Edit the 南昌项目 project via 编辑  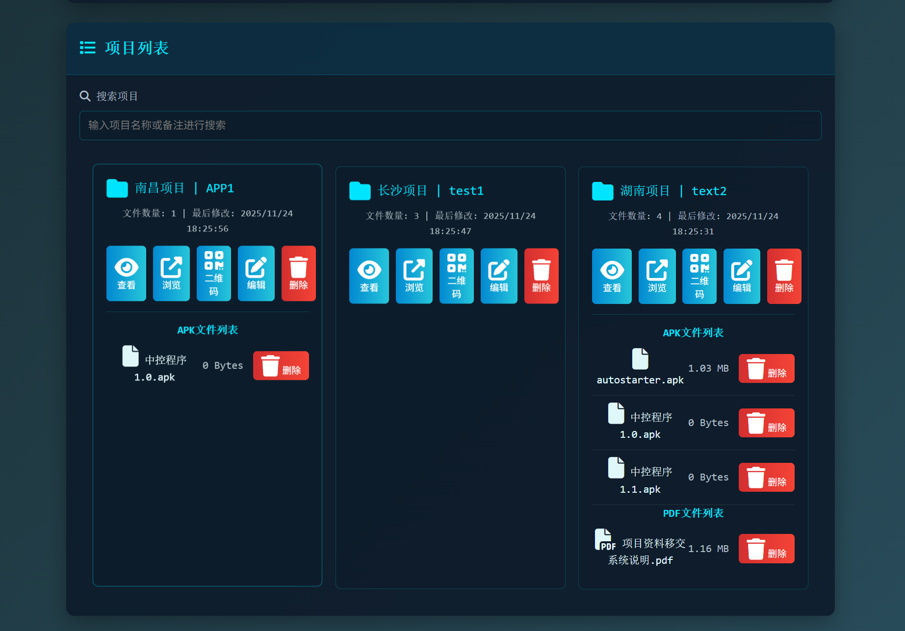pos(256,273)
